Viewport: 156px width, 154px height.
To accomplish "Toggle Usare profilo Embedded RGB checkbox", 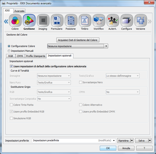I will coord(11,111).
